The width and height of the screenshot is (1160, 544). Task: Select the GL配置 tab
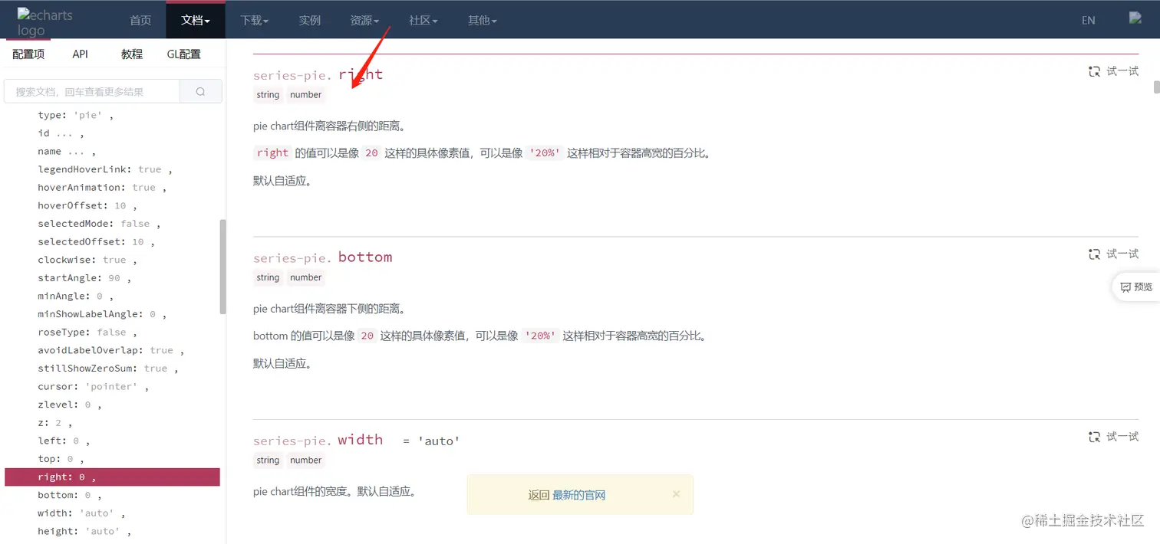click(x=184, y=54)
